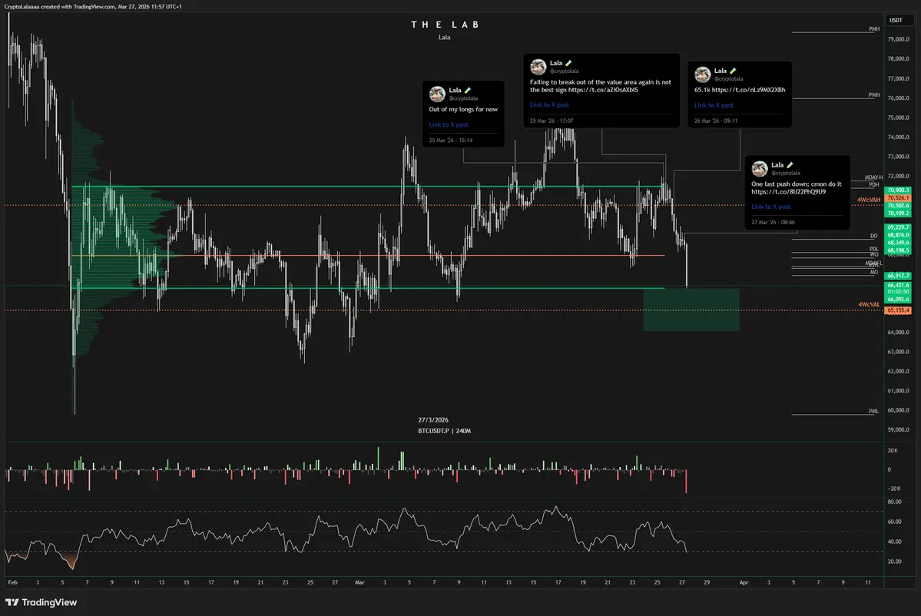921x616 pixels.
Task: Click the orange 70,526.1 price tag
Action: 898,198
